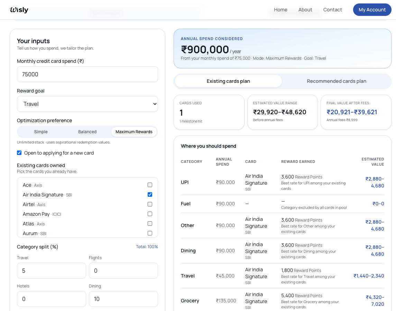The image size is (396, 311).
Task: Click '1,800 Reward Points' in Travel row
Action: tap(301, 270)
